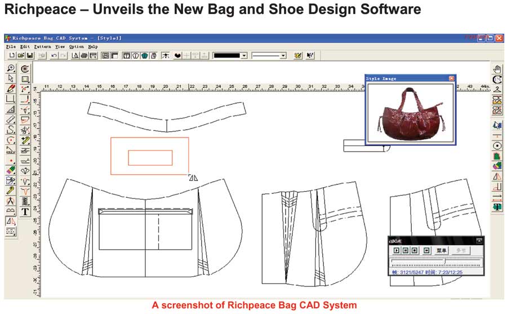Viewport: 507px width, 314px height.
Task: Click the context help arrow-question icon
Action: [310, 55]
